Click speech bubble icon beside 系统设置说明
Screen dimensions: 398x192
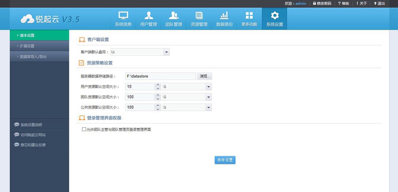(x=17, y=124)
